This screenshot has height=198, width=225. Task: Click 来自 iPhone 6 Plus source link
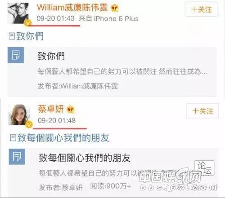pyautogui.click(x=108, y=19)
